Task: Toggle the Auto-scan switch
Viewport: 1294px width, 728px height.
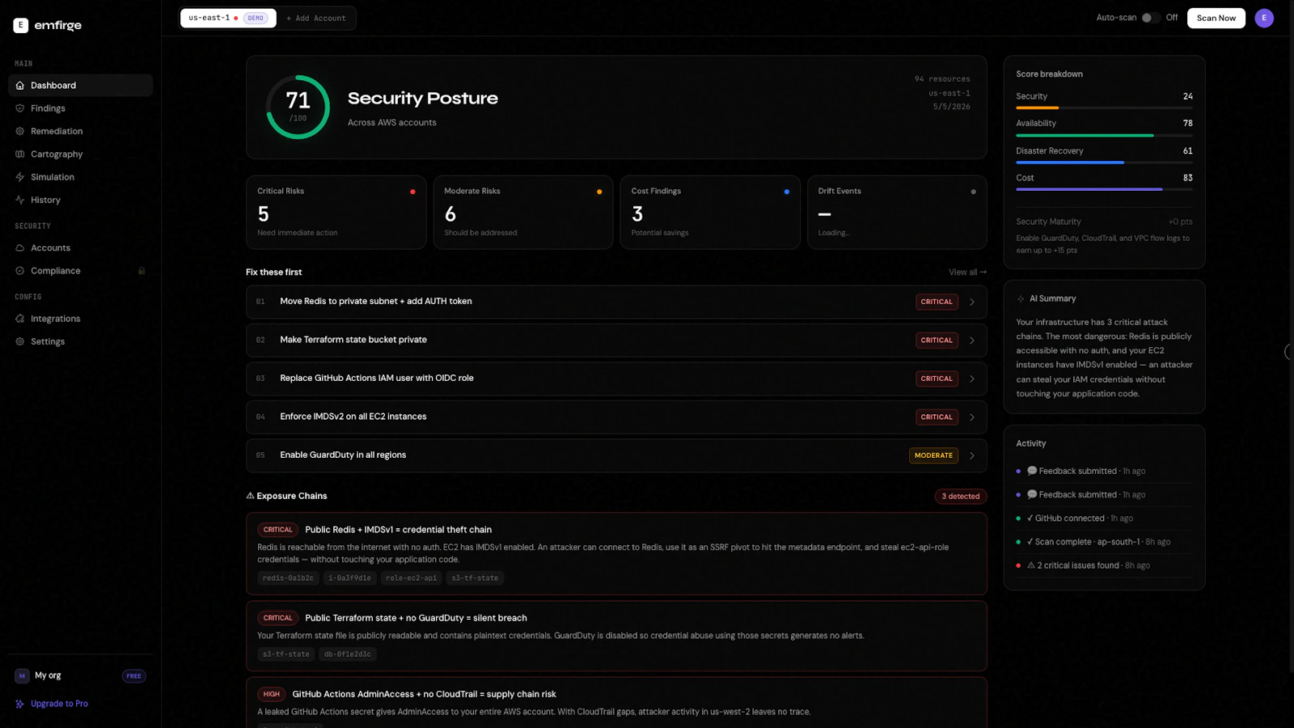Action: (1150, 18)
